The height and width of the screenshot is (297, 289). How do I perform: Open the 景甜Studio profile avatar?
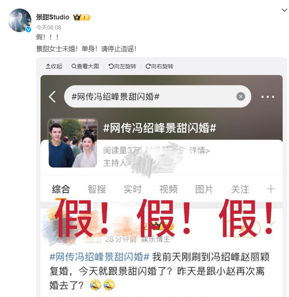pyautogui.click(x=20, y=20)
